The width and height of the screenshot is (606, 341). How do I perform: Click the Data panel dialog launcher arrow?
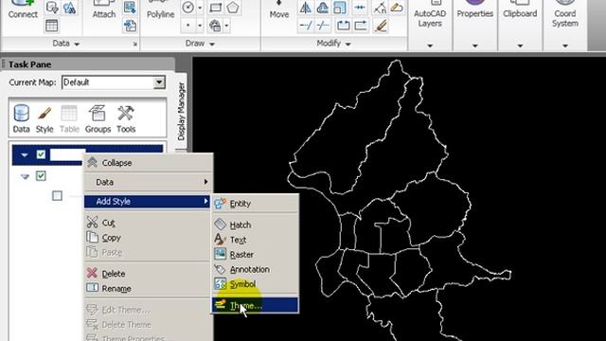pos(134,45)
